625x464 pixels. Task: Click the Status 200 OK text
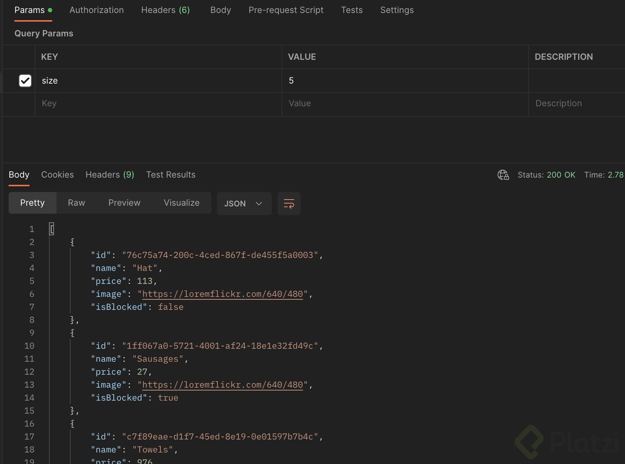[547, 175]
